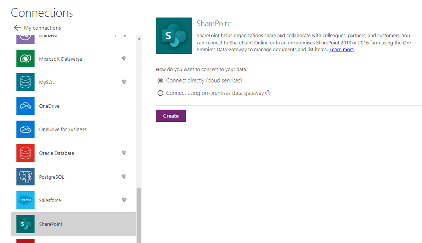Open help for on-premises data gateway
The width and height of the screenshot is (422, 243).
[268, 93]
